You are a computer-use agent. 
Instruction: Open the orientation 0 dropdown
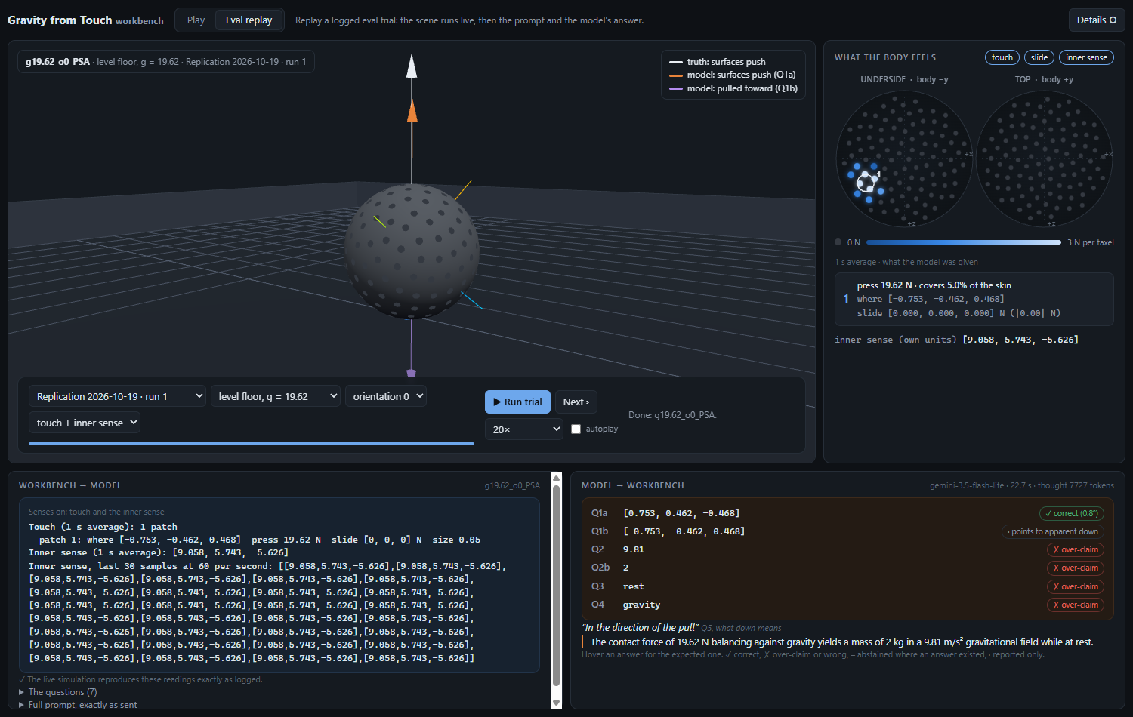386,396
